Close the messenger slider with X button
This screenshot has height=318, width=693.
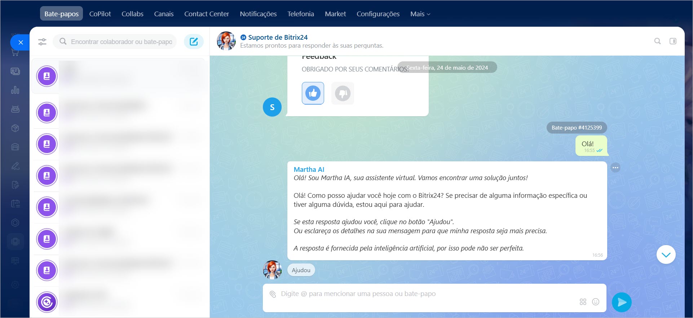pyautogui.click(x=21, y=42)
